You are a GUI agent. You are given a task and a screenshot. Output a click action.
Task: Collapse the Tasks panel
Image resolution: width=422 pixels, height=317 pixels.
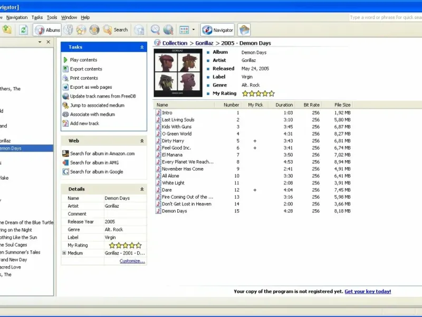pyautogui.click(x=142, y=47)
